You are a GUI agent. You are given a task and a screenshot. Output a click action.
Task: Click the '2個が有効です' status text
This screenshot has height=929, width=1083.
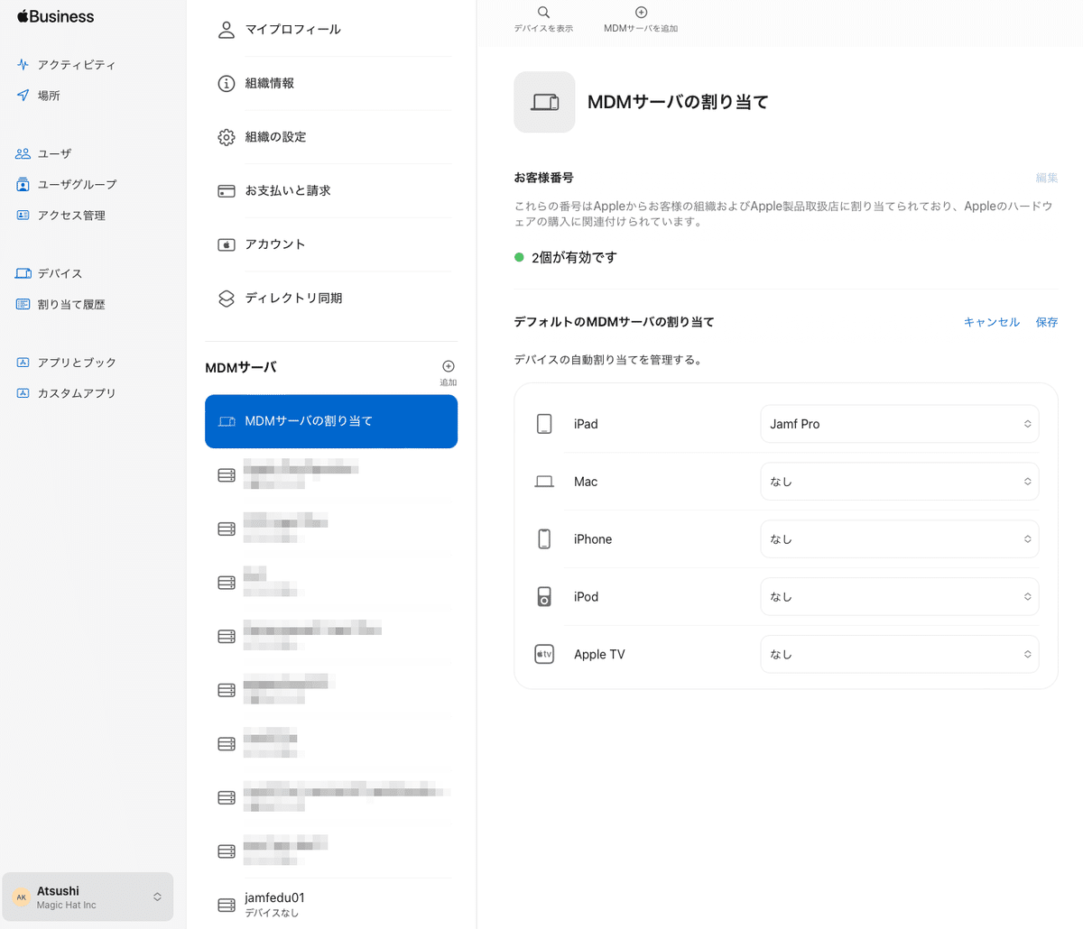(574, 258)
